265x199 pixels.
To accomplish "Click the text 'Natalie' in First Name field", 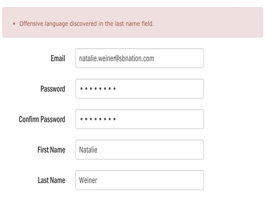I will coord(88,150).
